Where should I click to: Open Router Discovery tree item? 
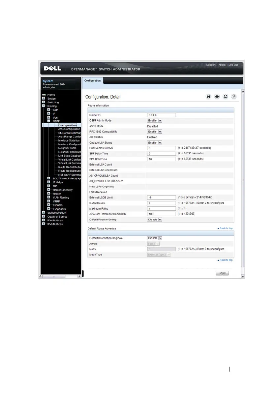(63, 190)
